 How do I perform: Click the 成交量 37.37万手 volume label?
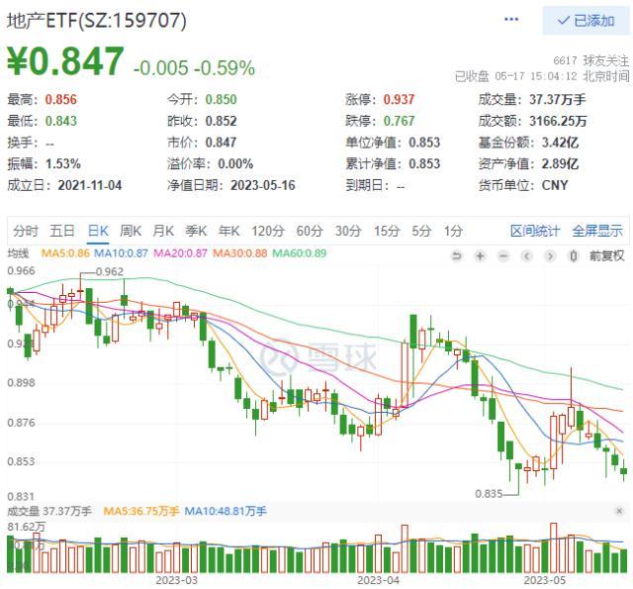click(49, 511)
